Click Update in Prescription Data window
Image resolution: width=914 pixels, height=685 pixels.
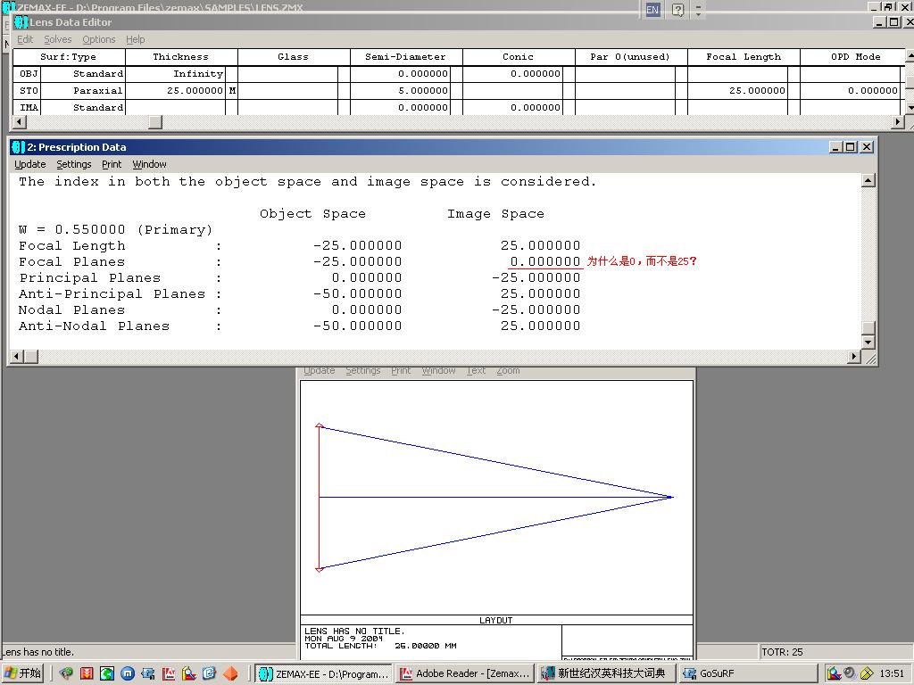click(x=29, y=164)
